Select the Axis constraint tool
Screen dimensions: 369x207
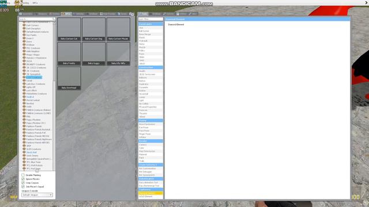[x=150, y=28]
